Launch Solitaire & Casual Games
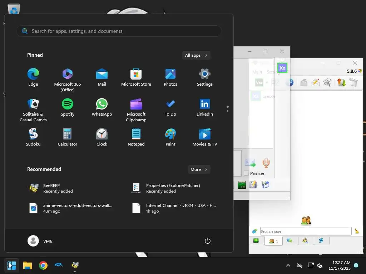Image resolution: width=366 pixels, height=274 pixels. click(x=33, y=110)
